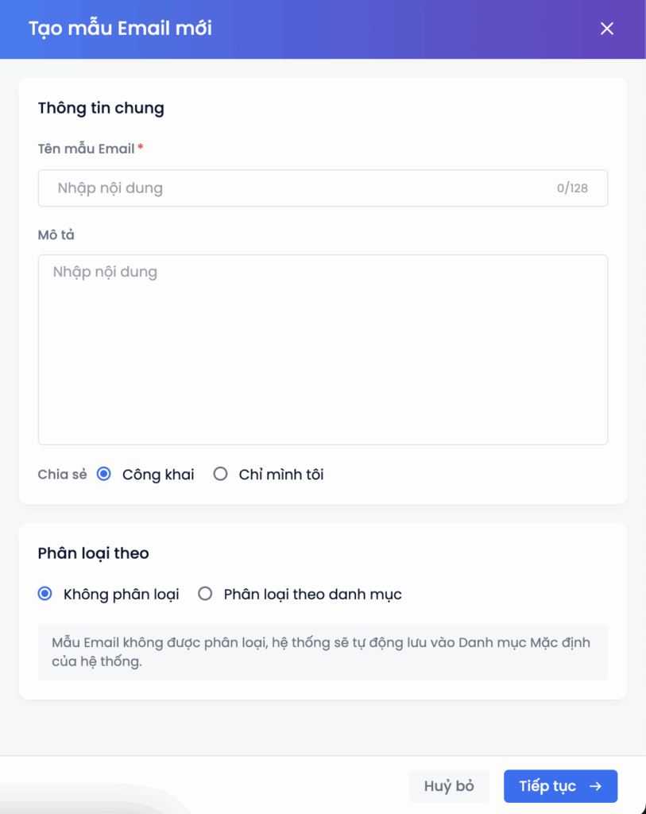The width and height of the screenshot is (646, 814).
Task: Click the arrow icon in Tiếp tục
Action: (x=595, y=787)
